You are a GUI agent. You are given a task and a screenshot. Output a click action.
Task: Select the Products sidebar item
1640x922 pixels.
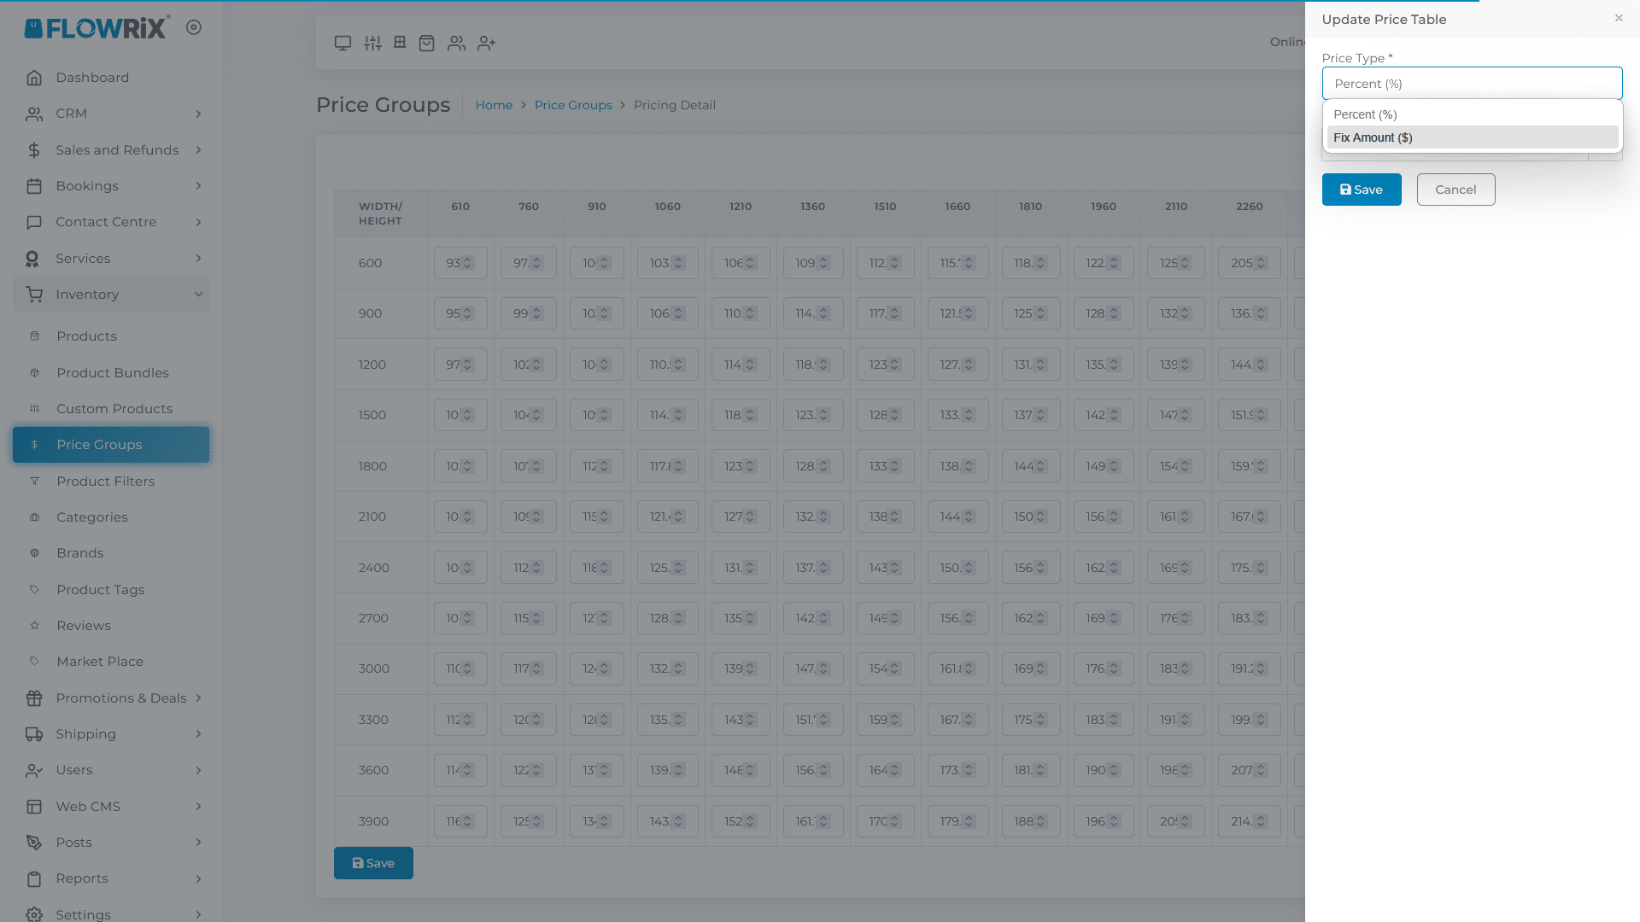86,336
